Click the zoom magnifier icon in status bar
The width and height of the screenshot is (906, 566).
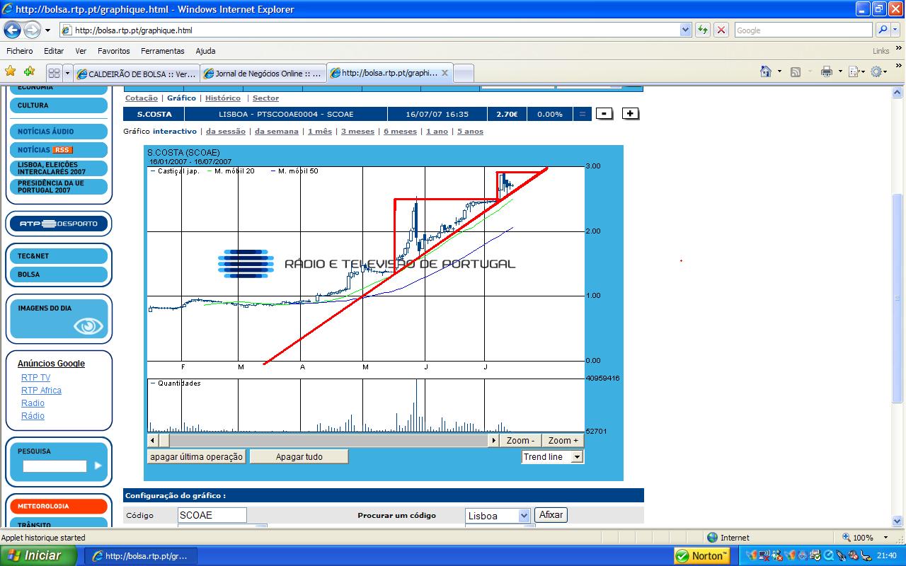(x=845, y=538)
